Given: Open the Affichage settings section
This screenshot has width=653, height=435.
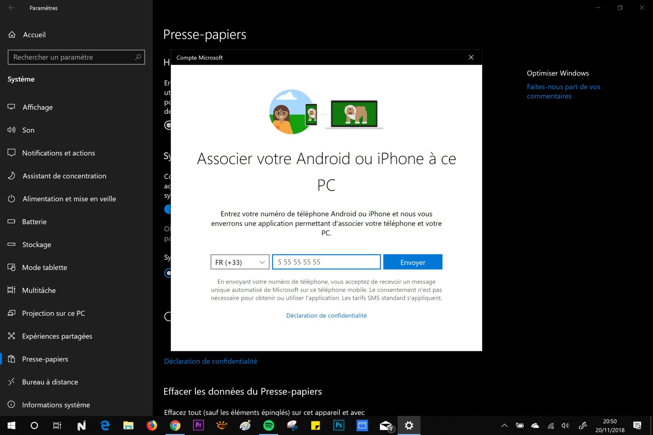Looking at the screenshot, I should tap(38, 107).
